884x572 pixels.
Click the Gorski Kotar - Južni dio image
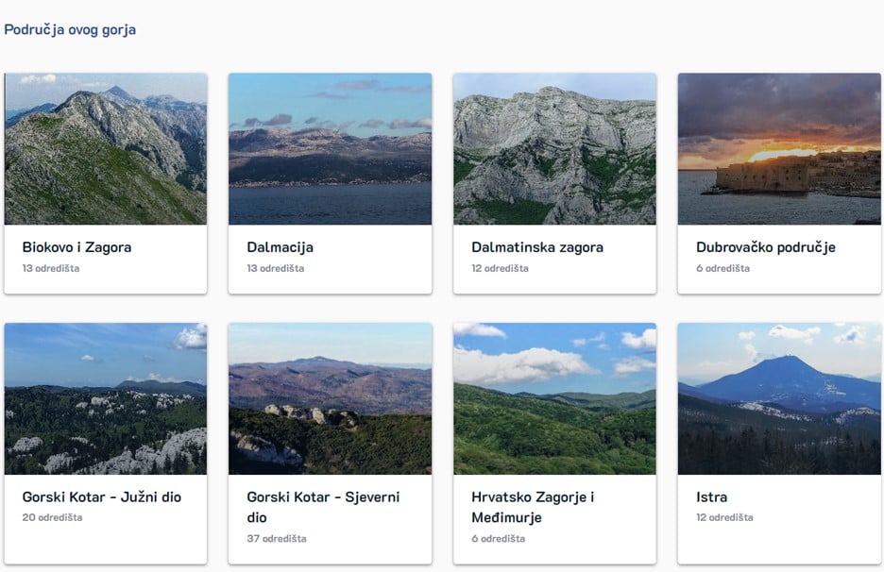[105, 398]
